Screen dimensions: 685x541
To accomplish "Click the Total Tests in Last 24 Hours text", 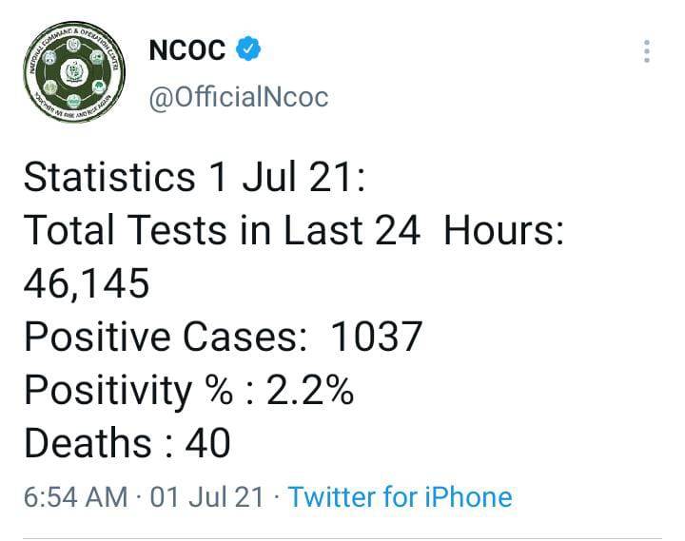I will click(x=294, y=230).
